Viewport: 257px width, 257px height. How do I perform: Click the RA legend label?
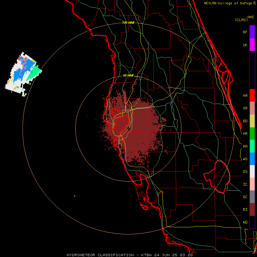point(245,146)
